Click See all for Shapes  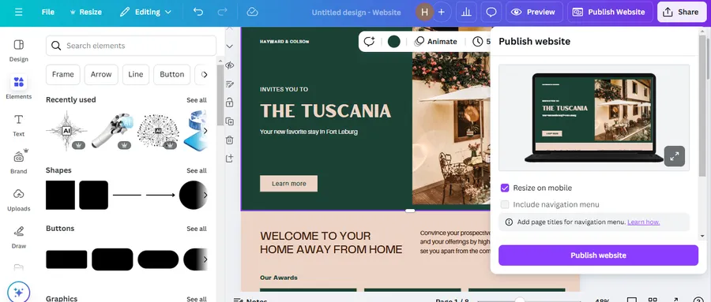coord(197,170)
